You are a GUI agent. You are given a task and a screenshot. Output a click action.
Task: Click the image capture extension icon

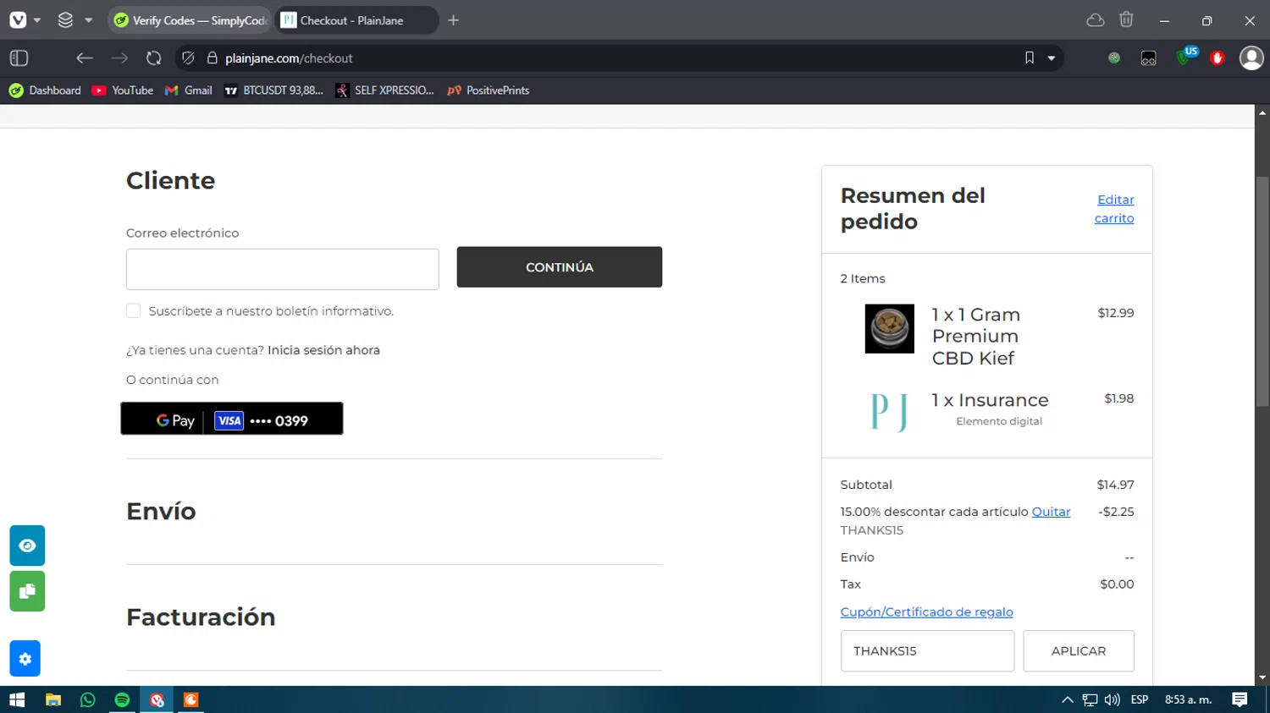[1148, 58]
